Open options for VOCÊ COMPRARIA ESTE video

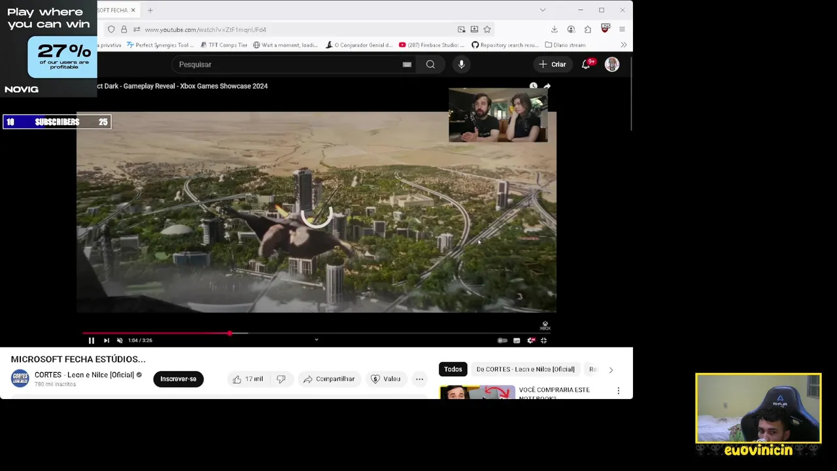click(619, 391)
